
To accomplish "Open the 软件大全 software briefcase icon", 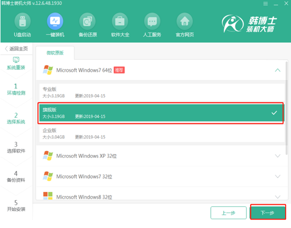I will point(120,22).
